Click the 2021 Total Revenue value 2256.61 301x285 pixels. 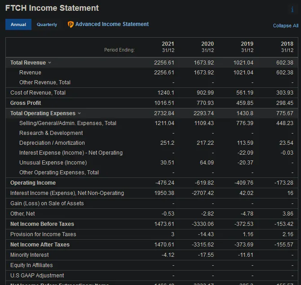164,63
